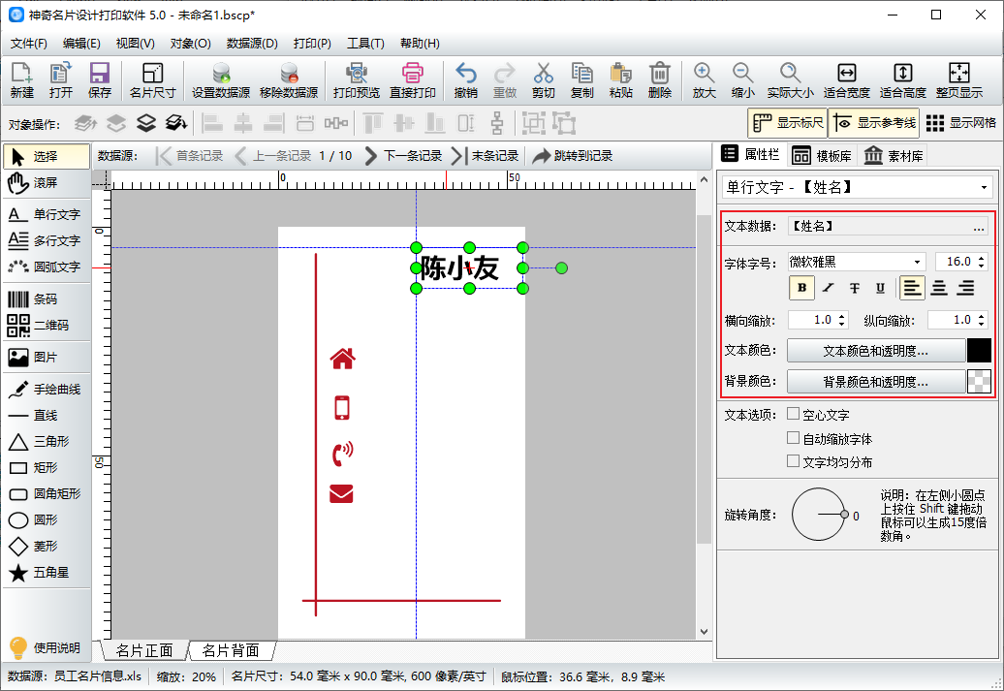
Task: Open the 工具(T) menu
Action: coord(365,43)
